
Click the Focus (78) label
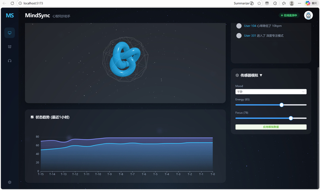pyautogui.click(x=242, y=113)
